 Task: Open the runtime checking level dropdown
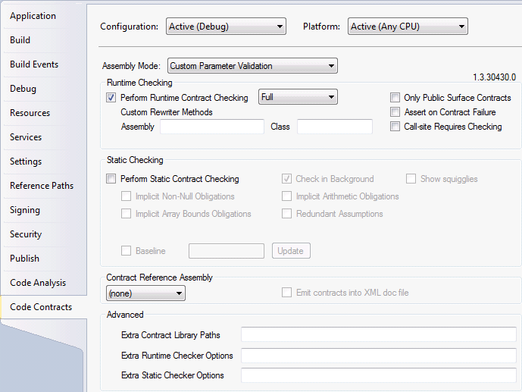click(x=298, y=97)
